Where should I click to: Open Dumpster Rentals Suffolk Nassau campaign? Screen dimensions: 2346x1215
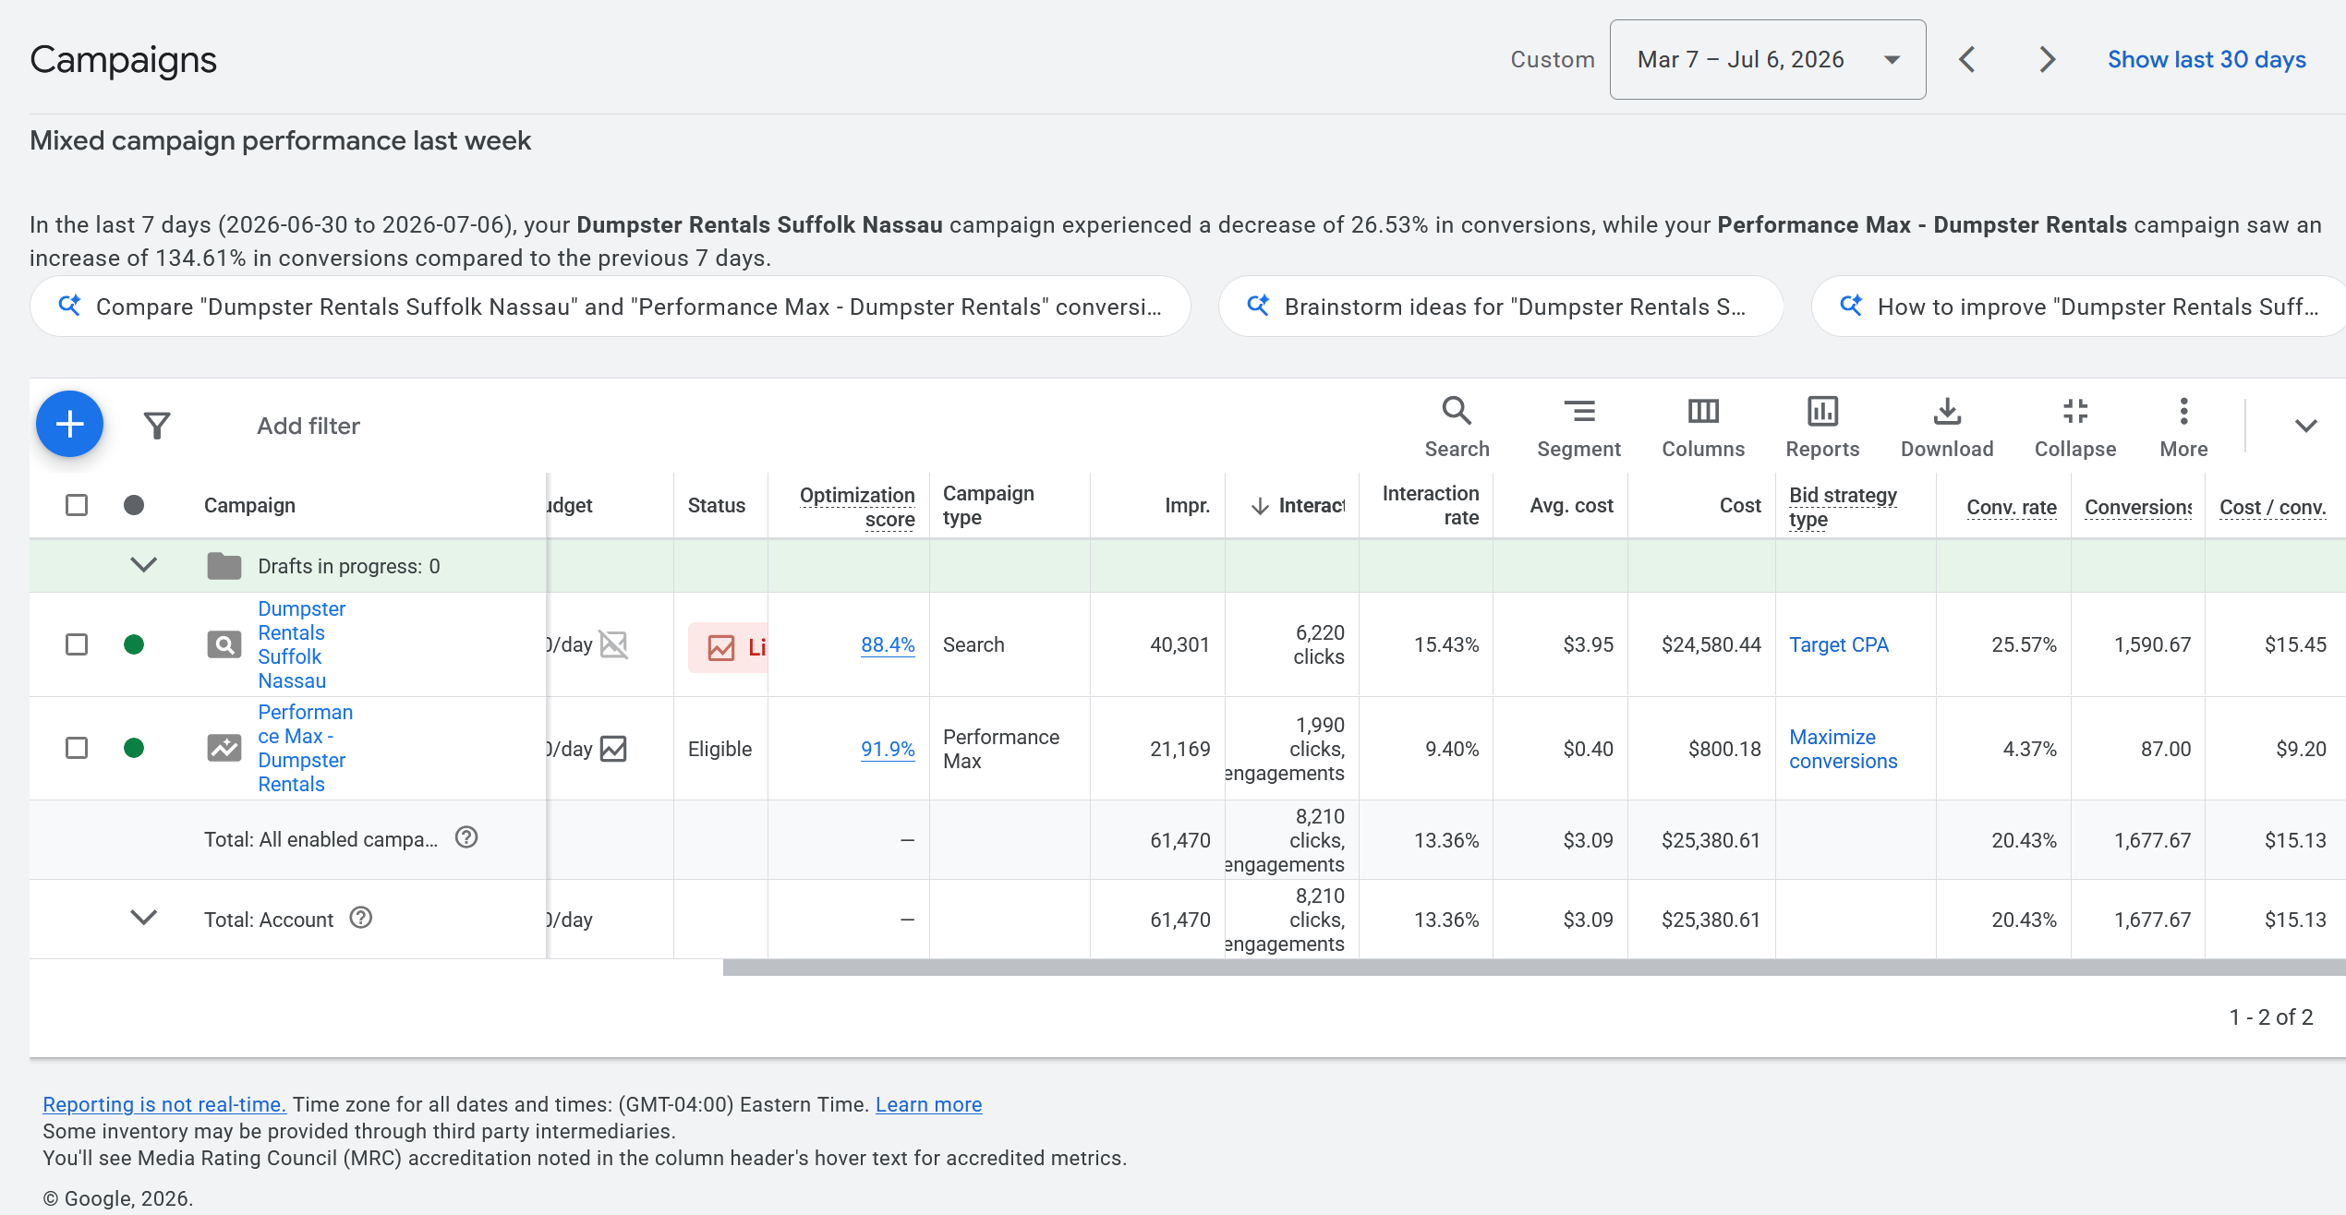(x=301, y=644)
